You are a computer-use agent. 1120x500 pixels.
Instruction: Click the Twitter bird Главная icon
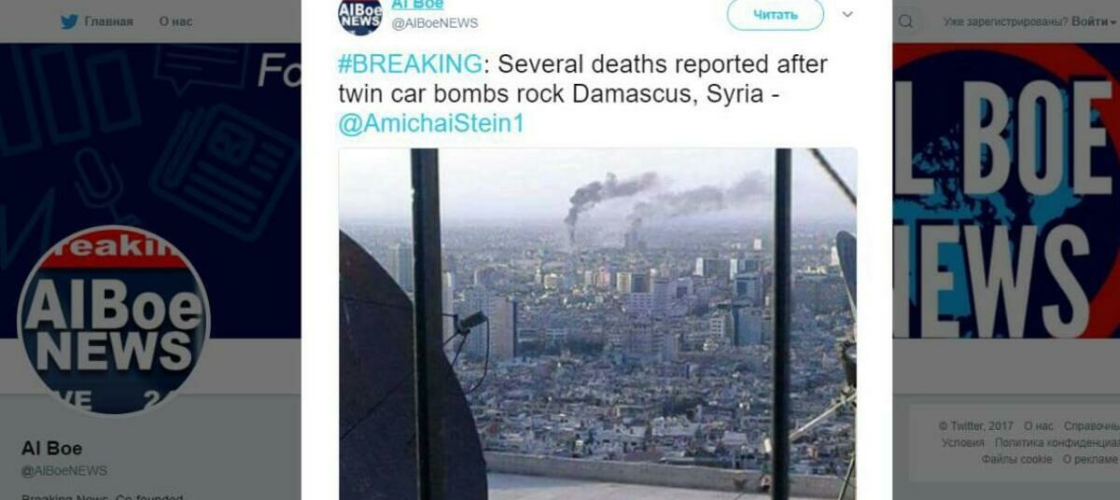[69, 21]
